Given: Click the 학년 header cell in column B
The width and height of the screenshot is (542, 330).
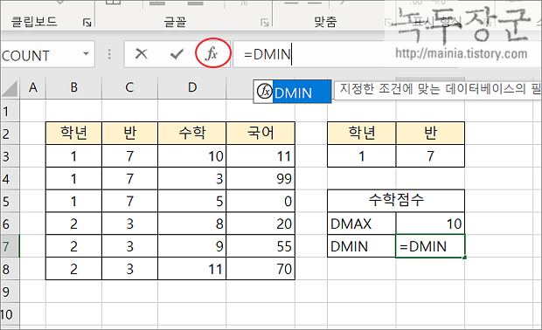Looking at the screenshot, I should click(74, 133).
